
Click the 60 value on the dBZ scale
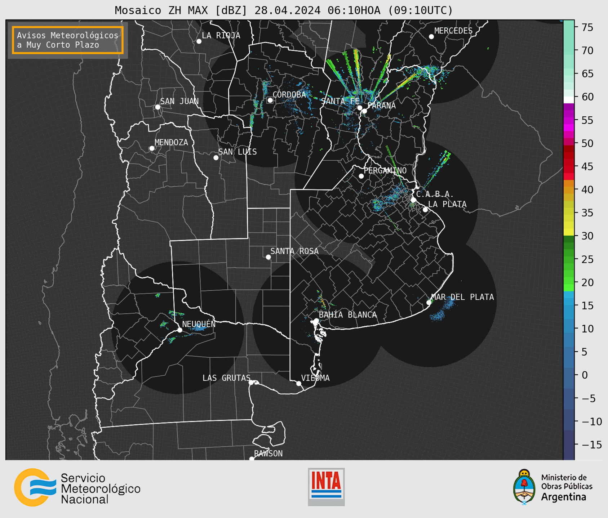(x=587, y=97)
